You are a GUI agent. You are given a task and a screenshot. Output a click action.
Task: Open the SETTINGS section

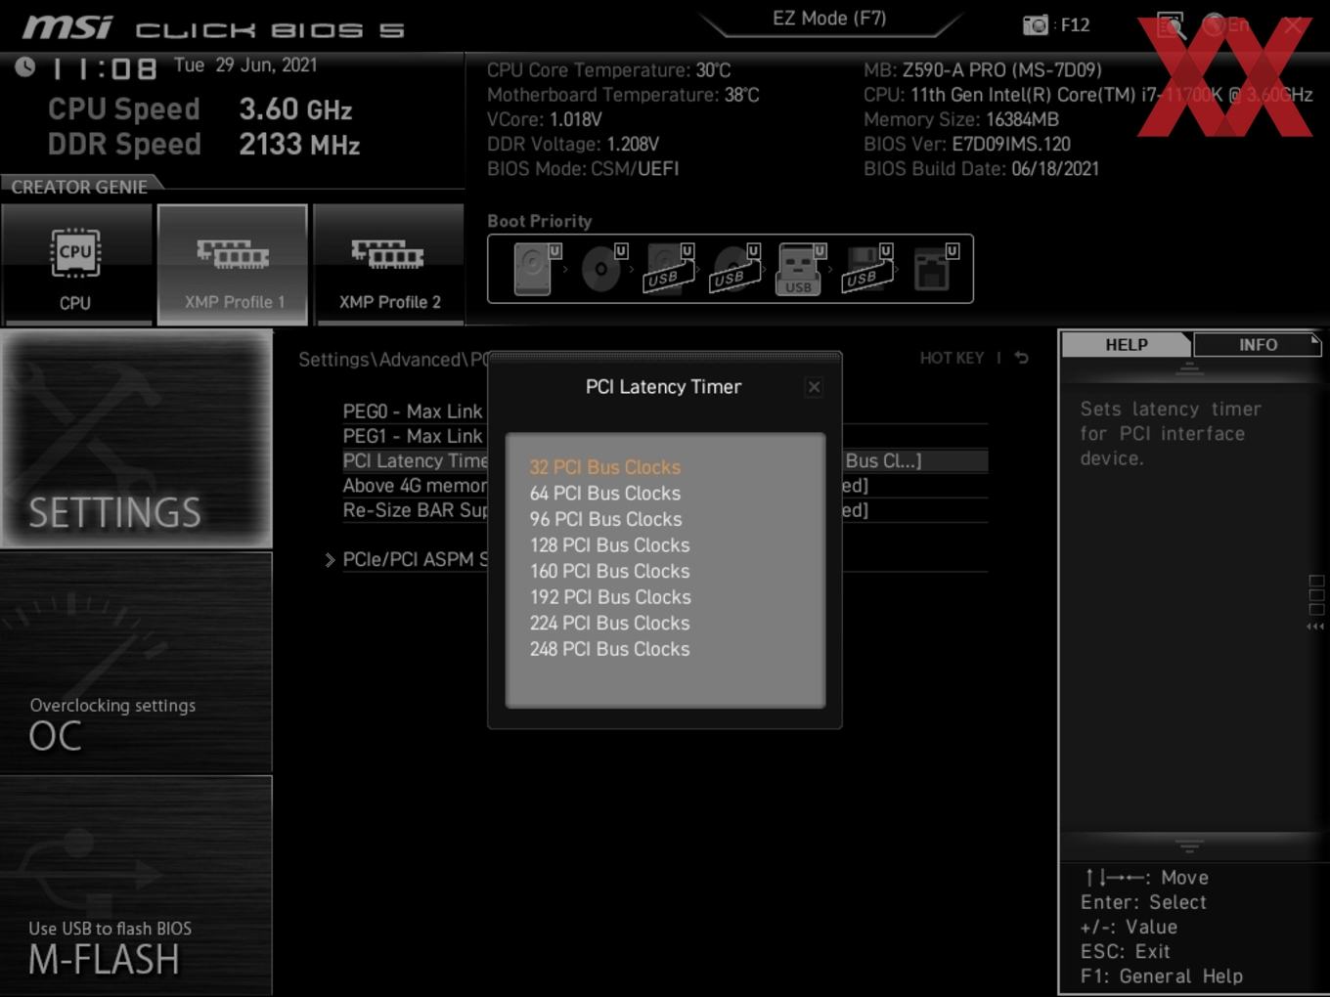point(137,439)
